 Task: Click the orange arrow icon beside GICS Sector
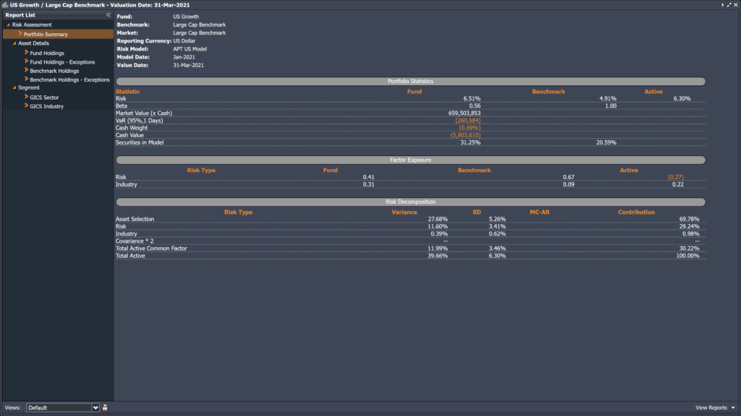pos(26,97)
